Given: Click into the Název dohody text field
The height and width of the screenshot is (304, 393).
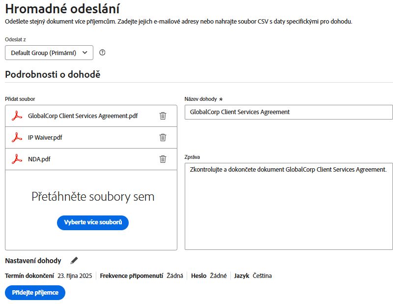Looking at the screenshot, I should tap(288, 112).
